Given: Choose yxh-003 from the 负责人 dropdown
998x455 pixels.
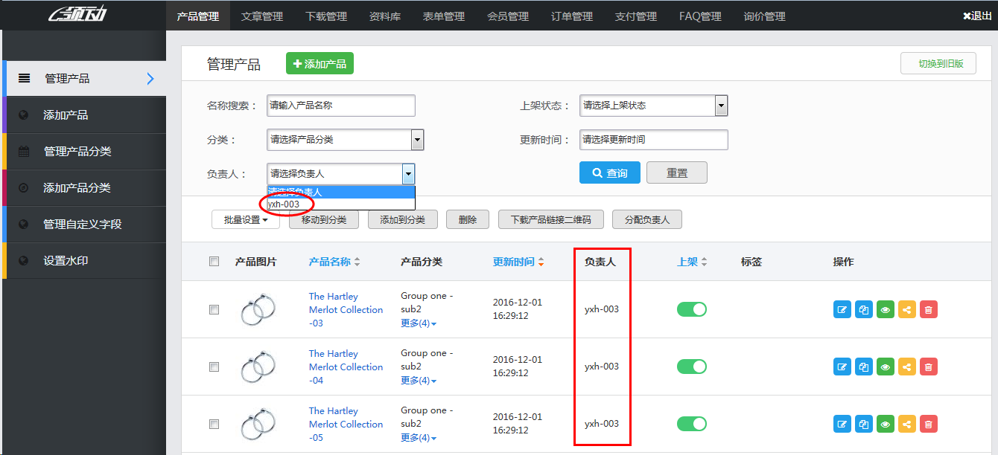Looking at the screenshot, I should 285,202.
